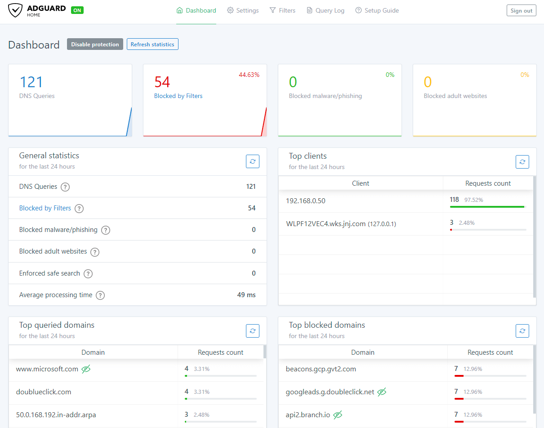Toggle tracker eye icon for googleads.g.doubleclick.net
Viewport: 544px width, 428px height.
(x=382, y=392)
